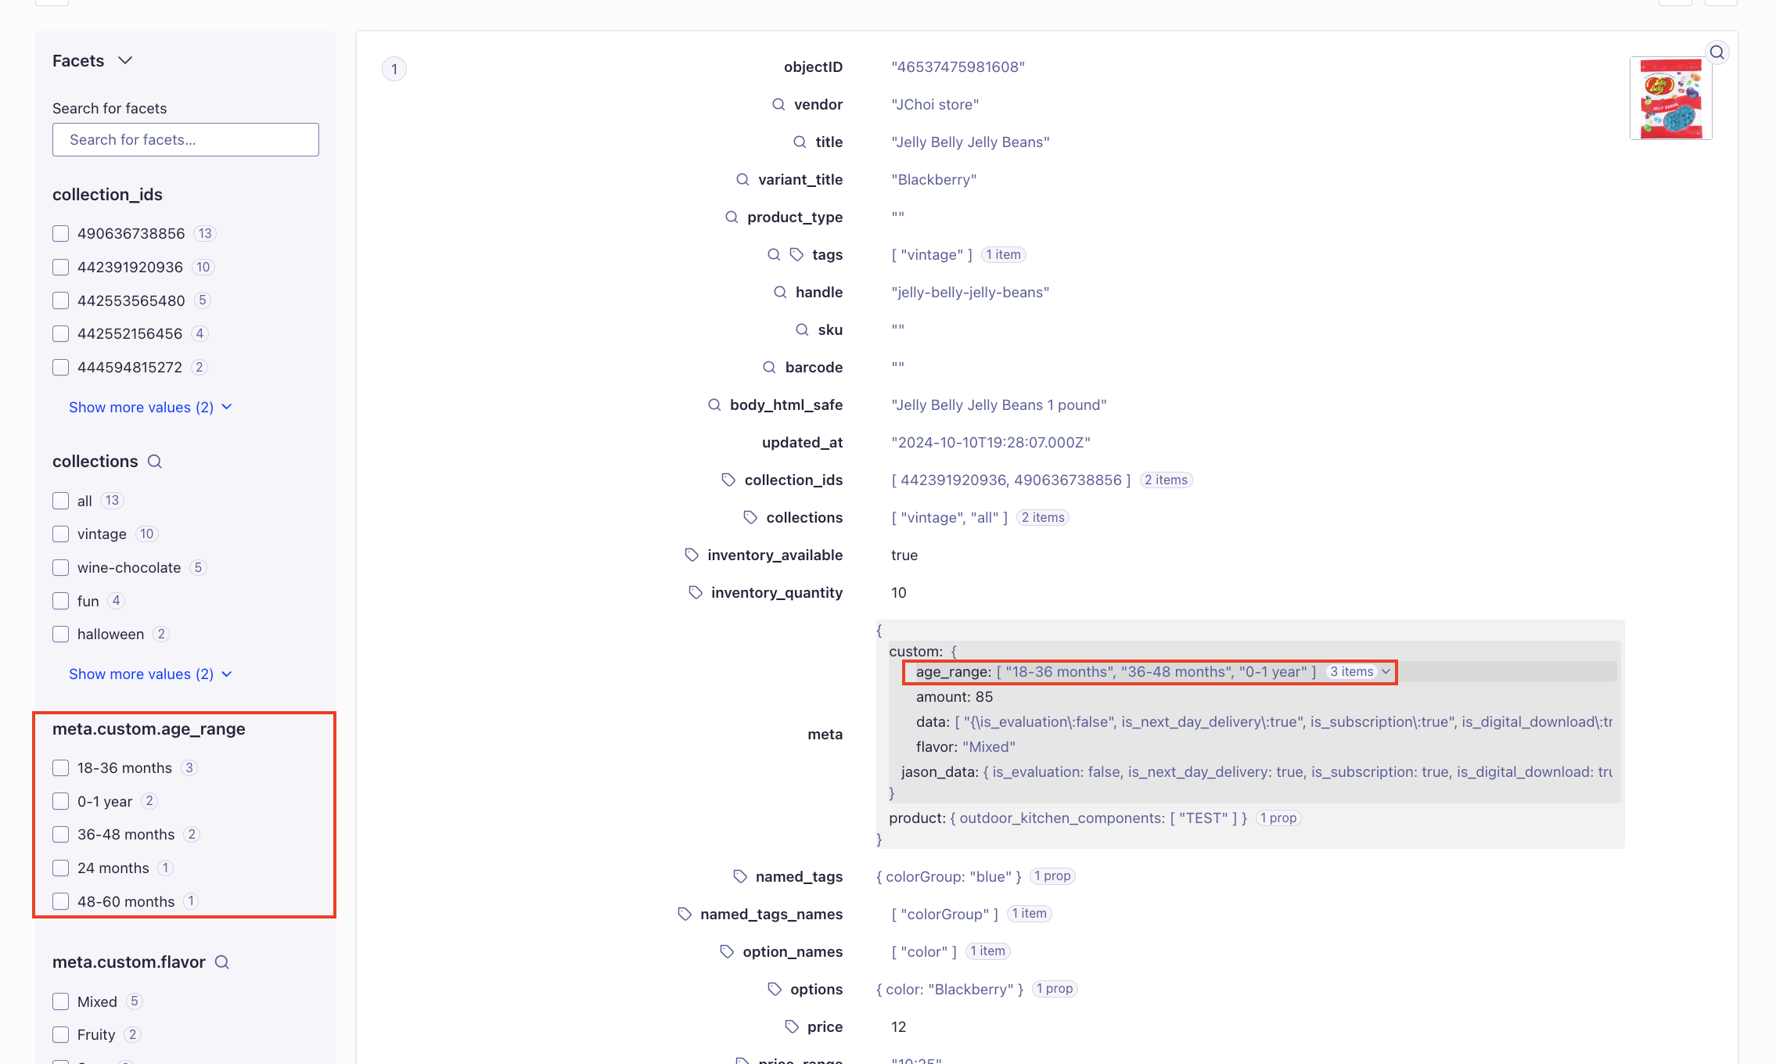The width and height of the screenshot is (1776, 1064).
Task: Check the 442553565480 facet value
Action: tap(61, 300)
